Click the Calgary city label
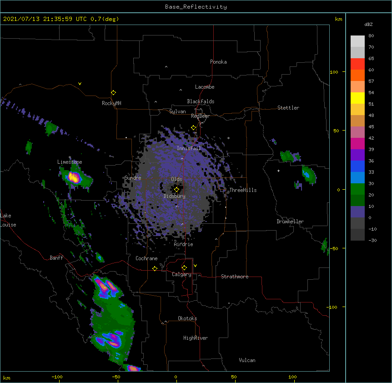This screenshot has height=383, width=392. 181,274
